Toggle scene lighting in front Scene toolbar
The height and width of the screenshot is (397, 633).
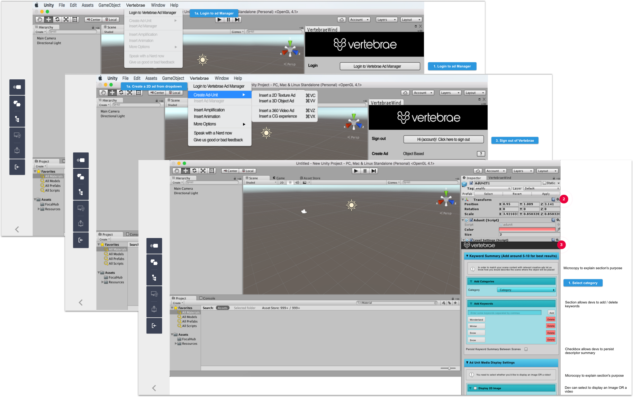click(290, 183)
